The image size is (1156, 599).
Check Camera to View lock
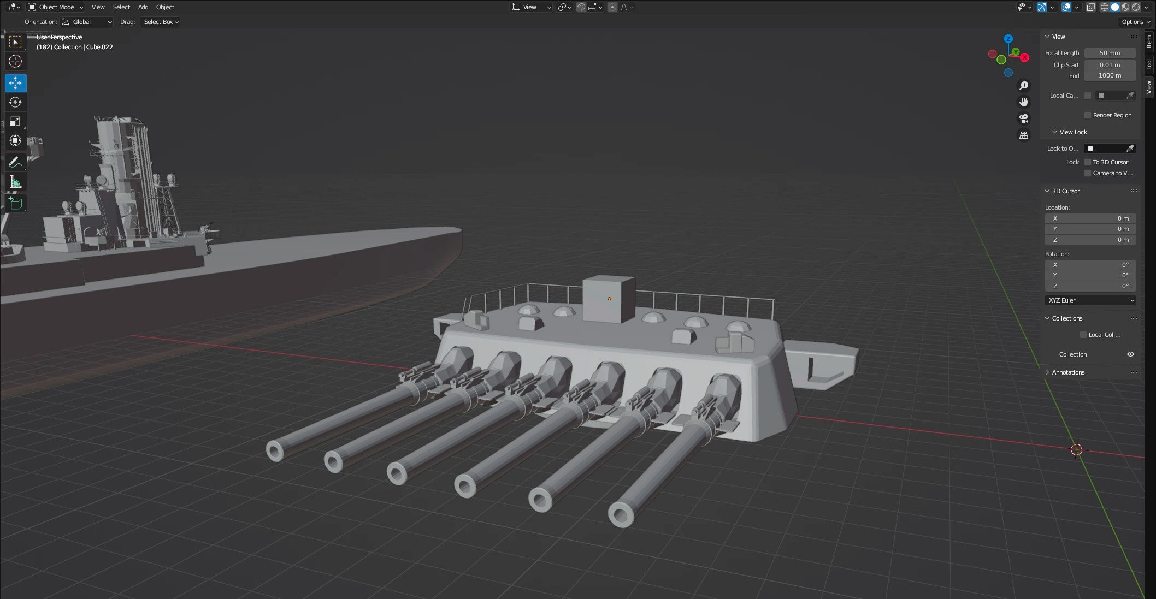(1088, 173)
